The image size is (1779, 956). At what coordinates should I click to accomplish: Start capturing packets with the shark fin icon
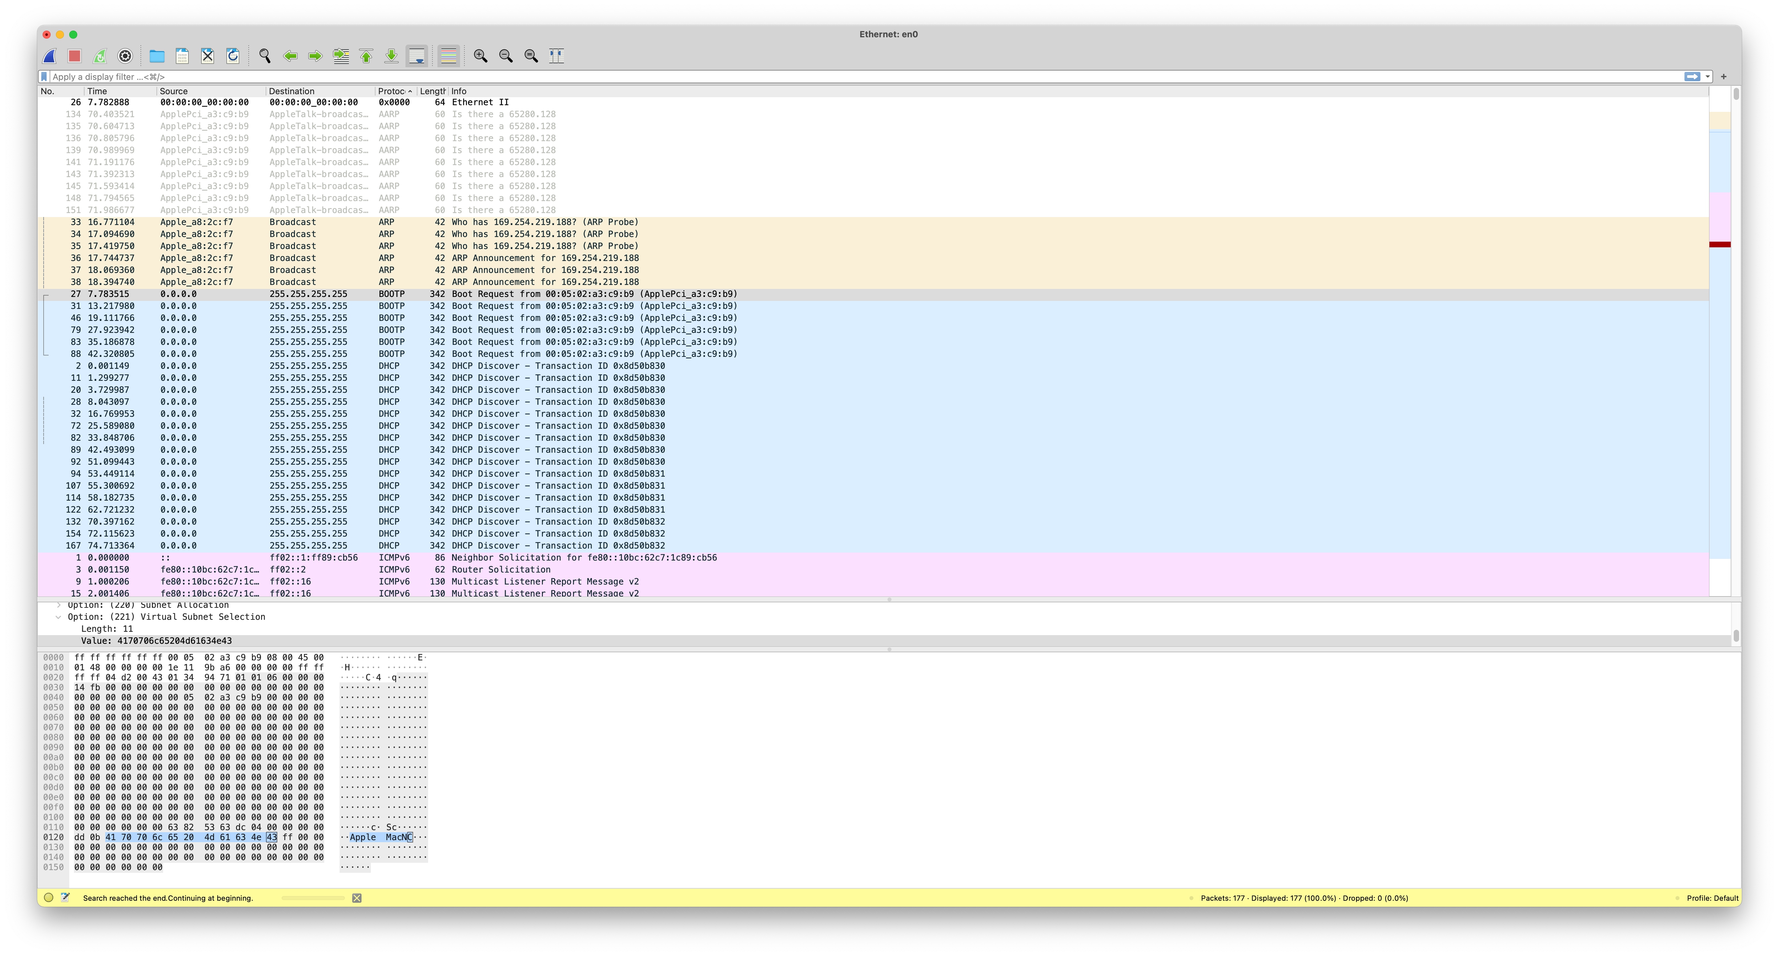tap(50, 56)
